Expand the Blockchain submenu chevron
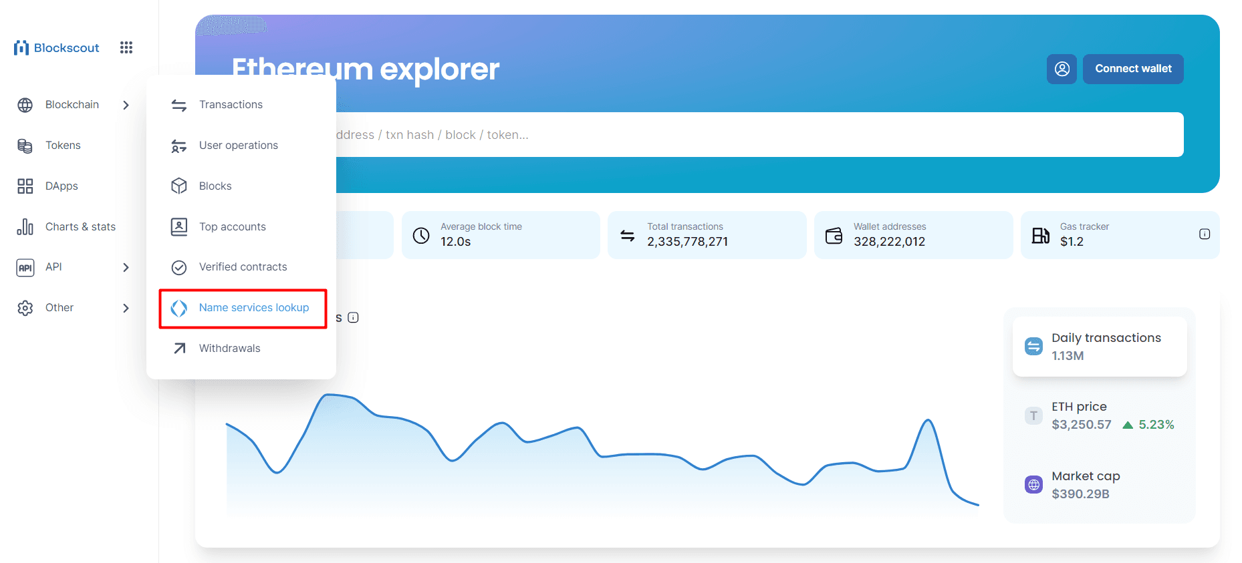This screenshot has height=563, width=1242. (126, 105)
